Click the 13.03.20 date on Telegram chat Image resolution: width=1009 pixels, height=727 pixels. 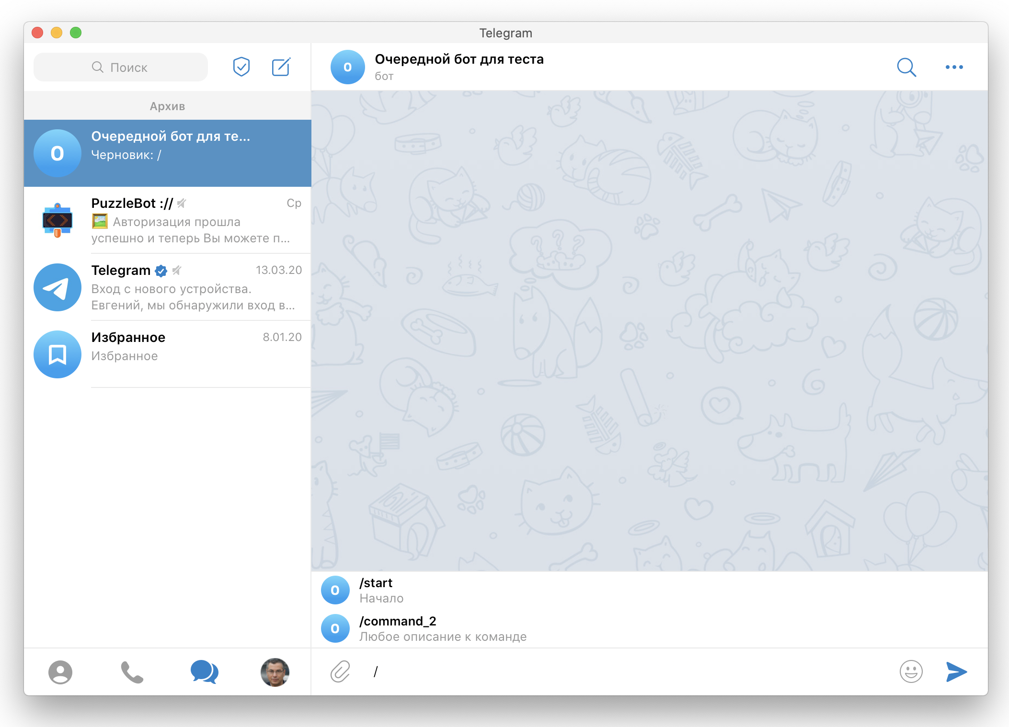pos(279,270)
